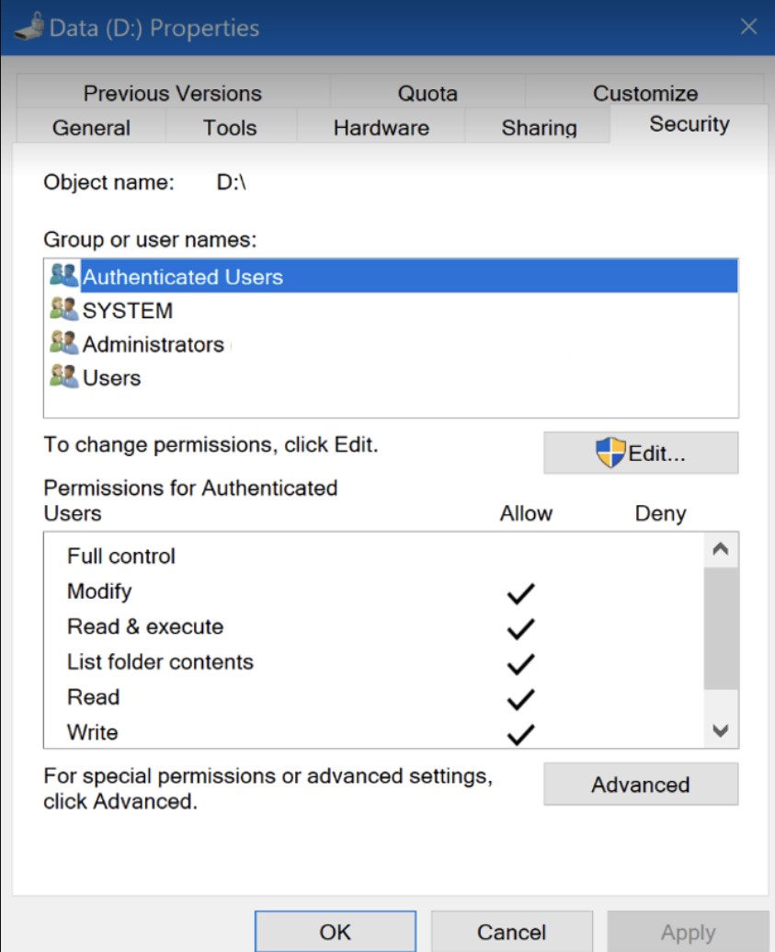Viewport: 775px width, 952px height.
Task: Go to the Previous Versions tab
Action: (x=173, y=93)
